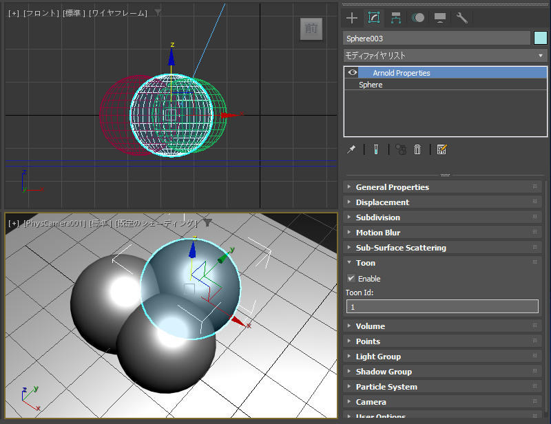
Task: Click the camera viewport [+] menu label
Action: (14, 224)
